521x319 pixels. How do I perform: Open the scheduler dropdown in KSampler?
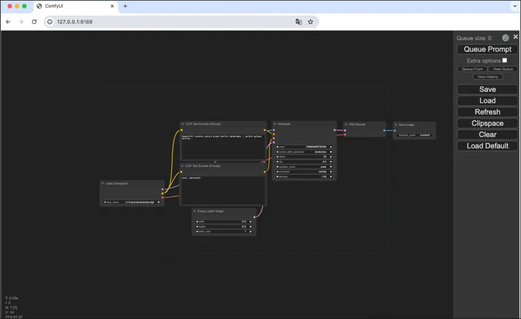(x=304, y=172)
